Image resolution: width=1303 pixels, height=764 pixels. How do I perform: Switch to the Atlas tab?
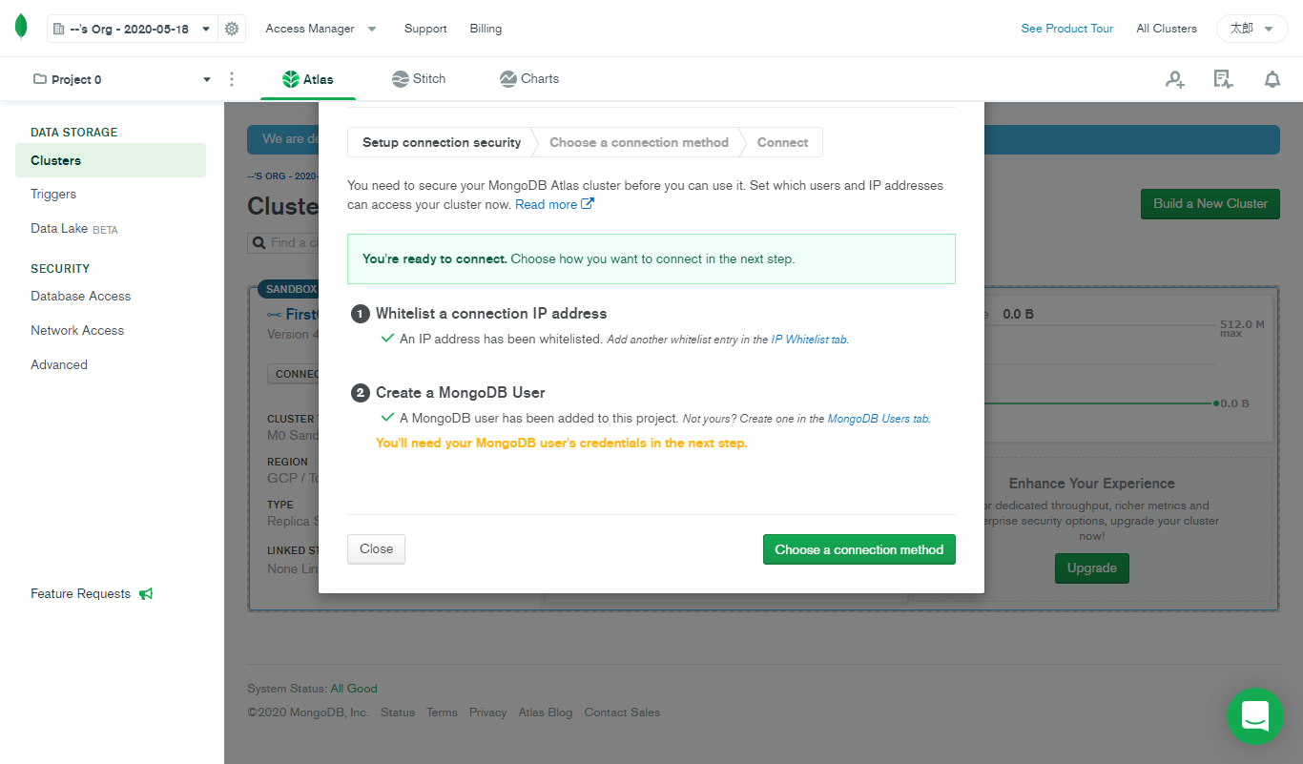point(308,79)
